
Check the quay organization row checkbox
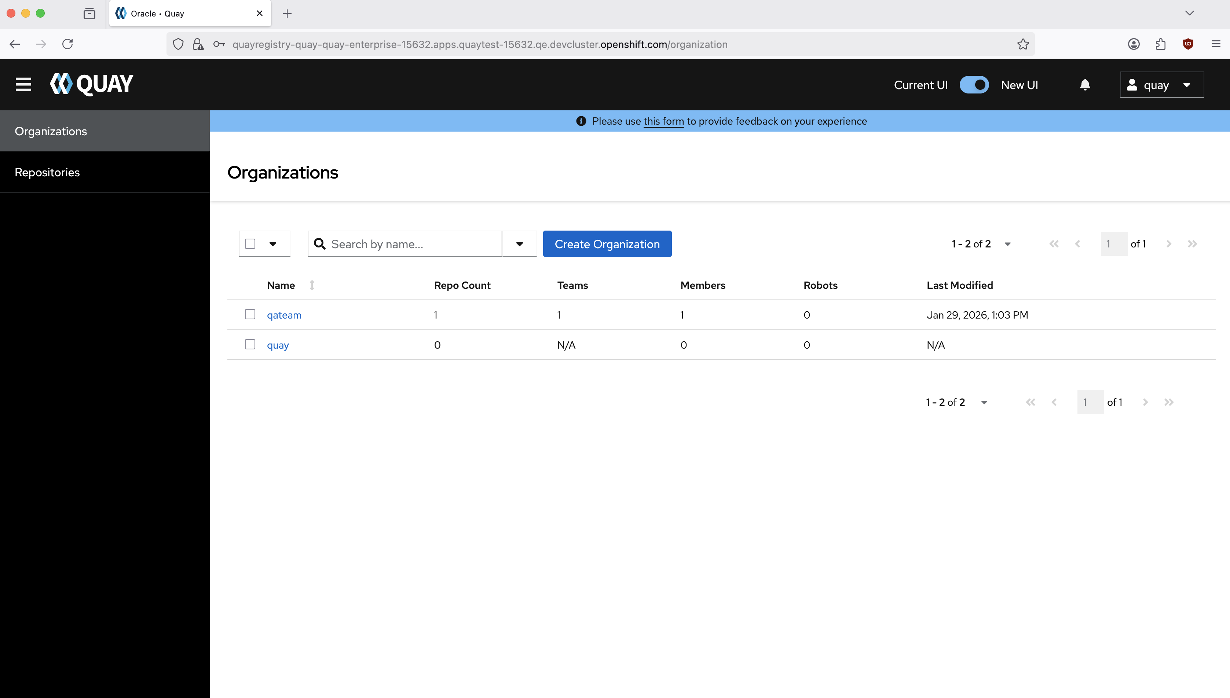250,345
